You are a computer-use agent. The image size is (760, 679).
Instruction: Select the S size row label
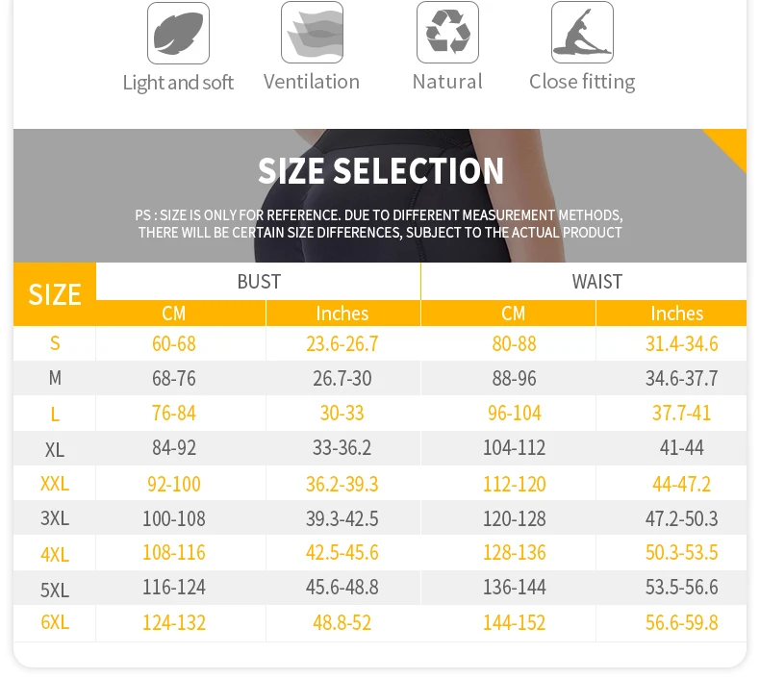click(x=55, y=343)
